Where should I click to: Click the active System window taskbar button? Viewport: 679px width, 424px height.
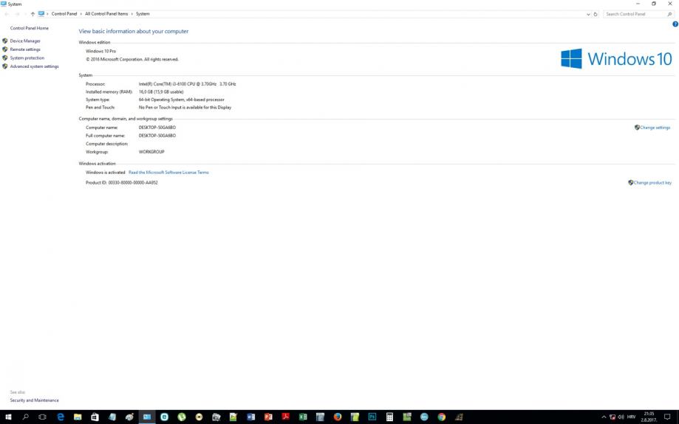(x=147, y=417)
